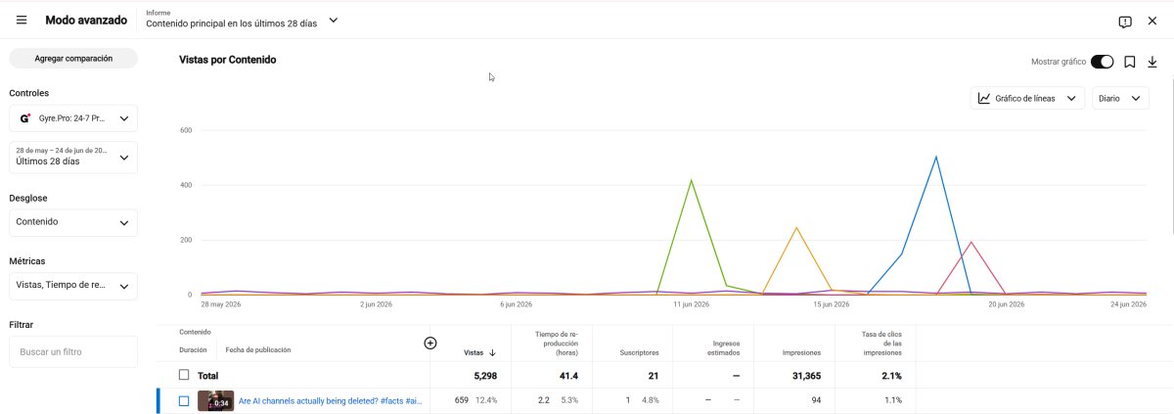Click the send feedback icon
The height and width of the screenshot is (414, 1174).
1125,22
